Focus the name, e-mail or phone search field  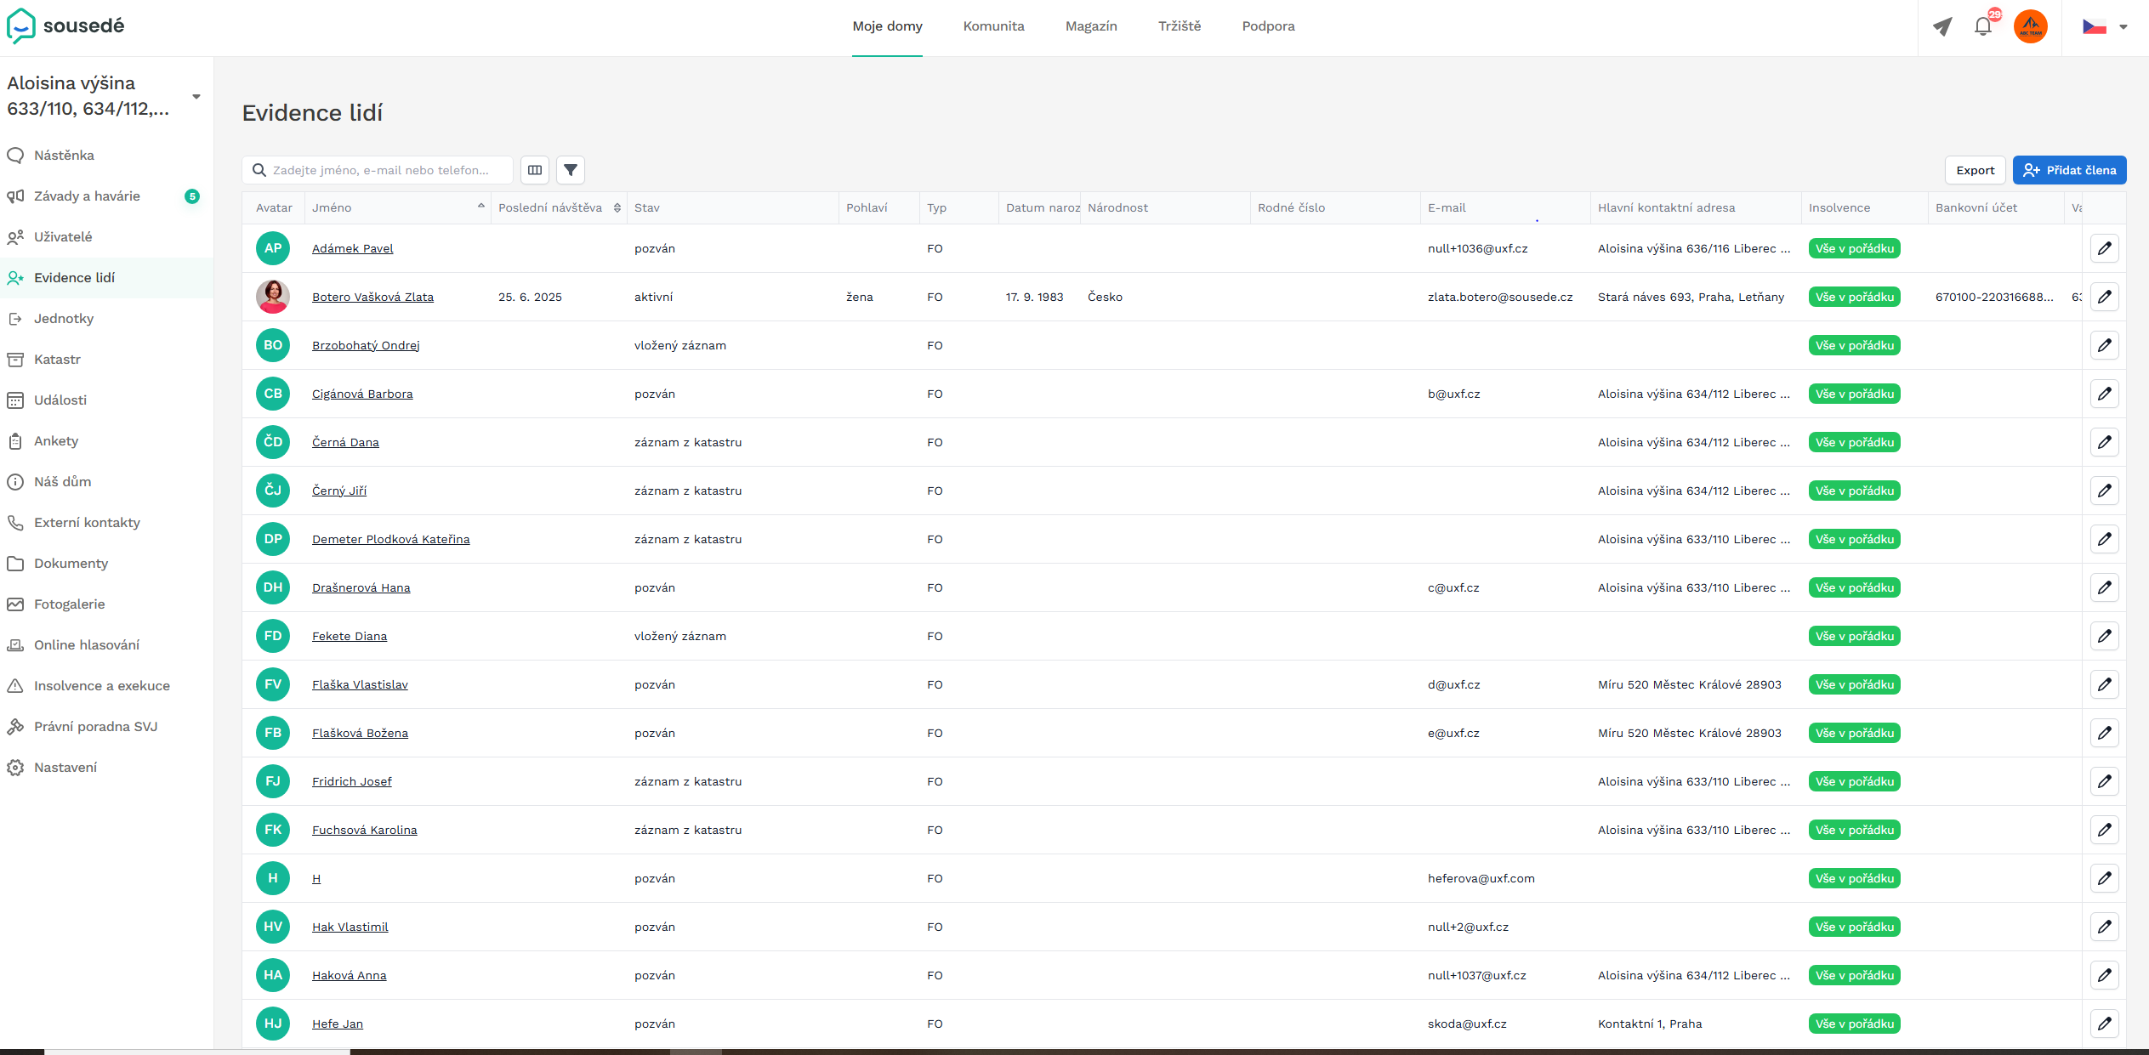pos(378,170)
